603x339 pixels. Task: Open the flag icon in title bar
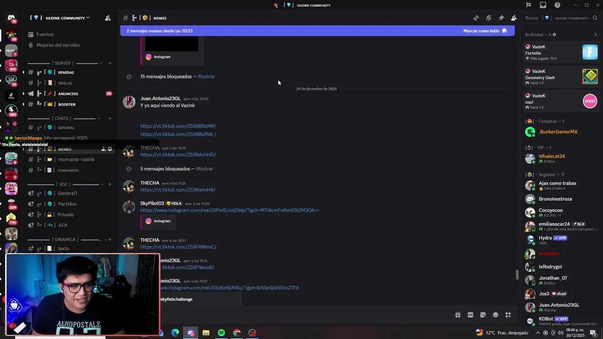[x=529, y=5]
